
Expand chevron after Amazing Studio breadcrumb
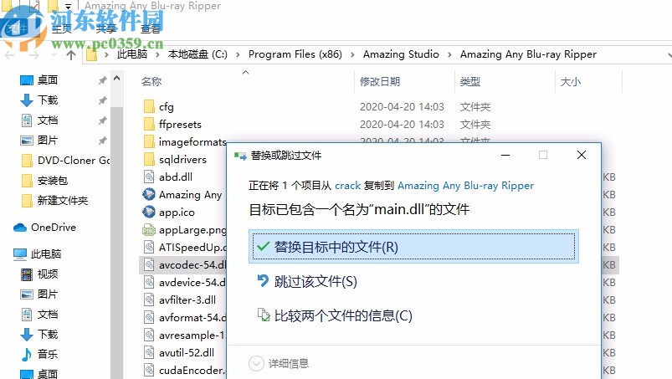pyautogui.click(x=449, y=55)
